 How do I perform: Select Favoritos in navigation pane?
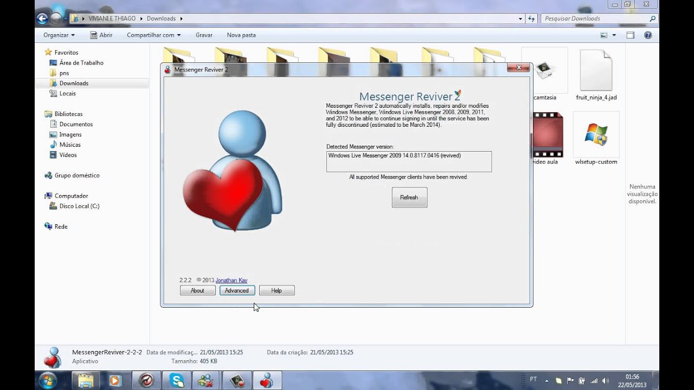[x=66, y=53]
